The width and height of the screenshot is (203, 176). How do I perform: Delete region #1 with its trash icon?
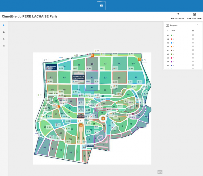[x=193, y=35]
